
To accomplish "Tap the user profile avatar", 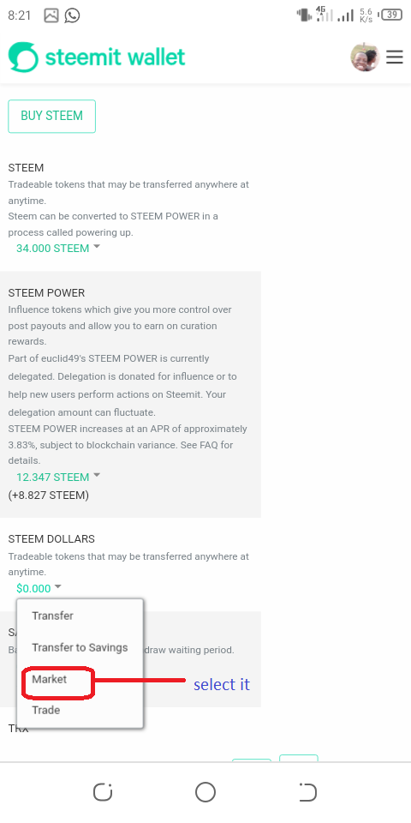I will tap(365, 57).
